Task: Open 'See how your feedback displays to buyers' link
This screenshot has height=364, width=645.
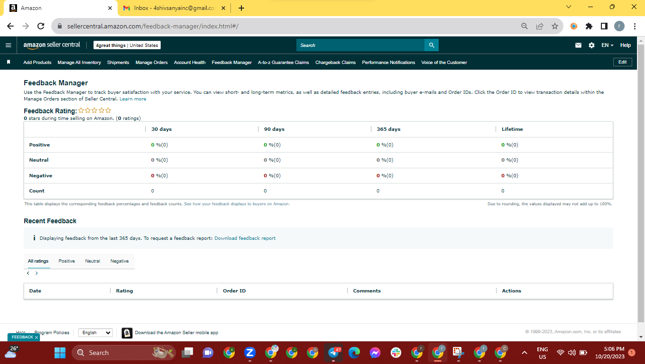Action: (237, 204)
